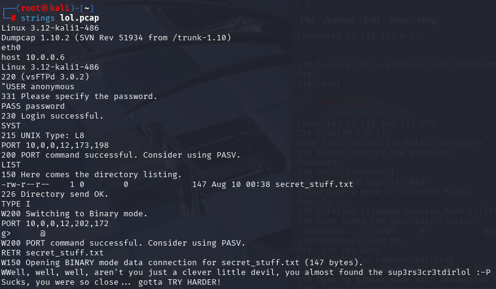Click the strings command text

(x=38, y=18)
